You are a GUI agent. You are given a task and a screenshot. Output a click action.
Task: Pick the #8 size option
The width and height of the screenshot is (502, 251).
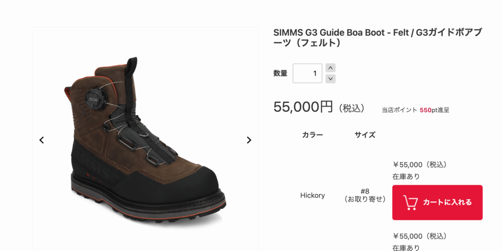(365, 191)
